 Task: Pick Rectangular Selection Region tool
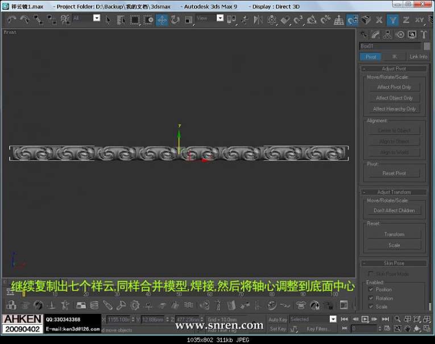pos(135,20)
